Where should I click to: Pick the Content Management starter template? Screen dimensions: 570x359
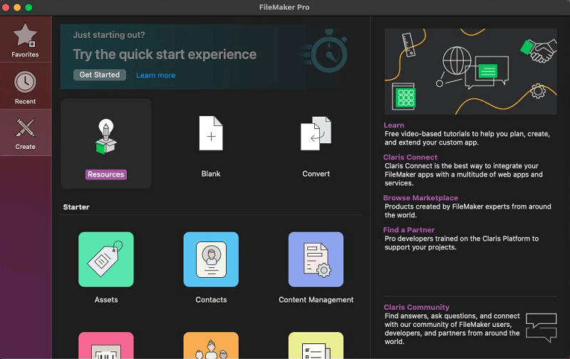click(316, 259)
